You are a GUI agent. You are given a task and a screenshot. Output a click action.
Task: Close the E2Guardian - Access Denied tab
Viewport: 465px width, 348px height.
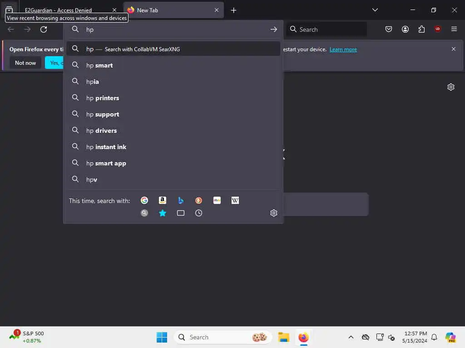(114, 10)
